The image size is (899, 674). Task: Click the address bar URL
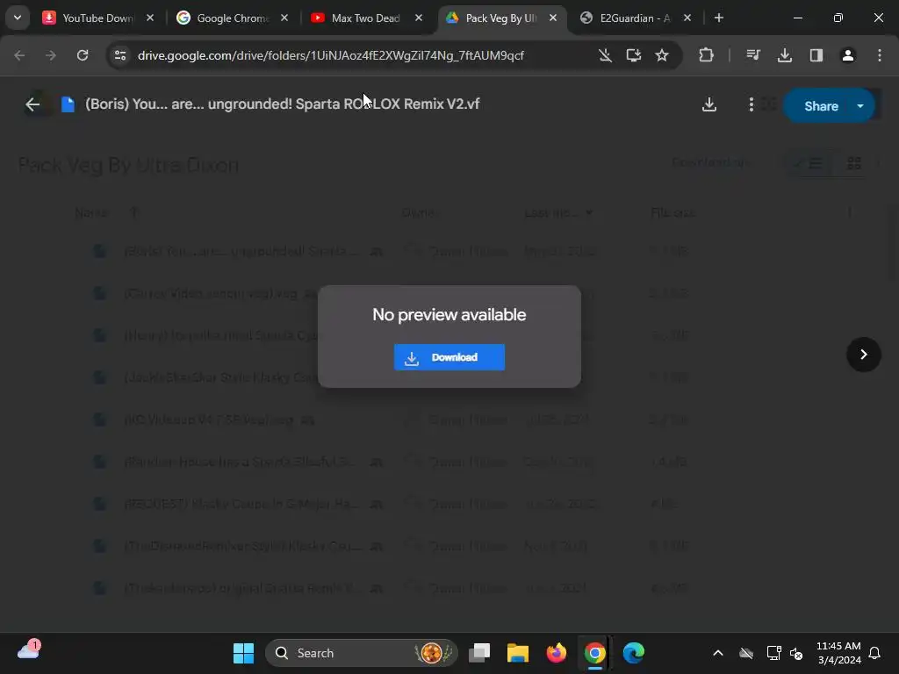click(x=330, y=55)
